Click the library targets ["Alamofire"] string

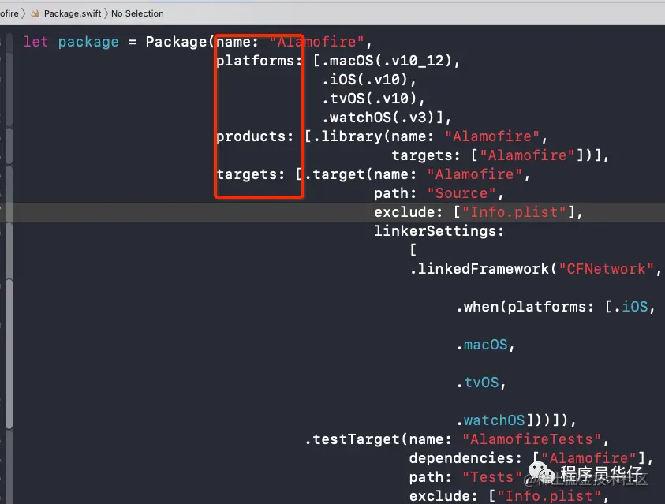[527, 155]
